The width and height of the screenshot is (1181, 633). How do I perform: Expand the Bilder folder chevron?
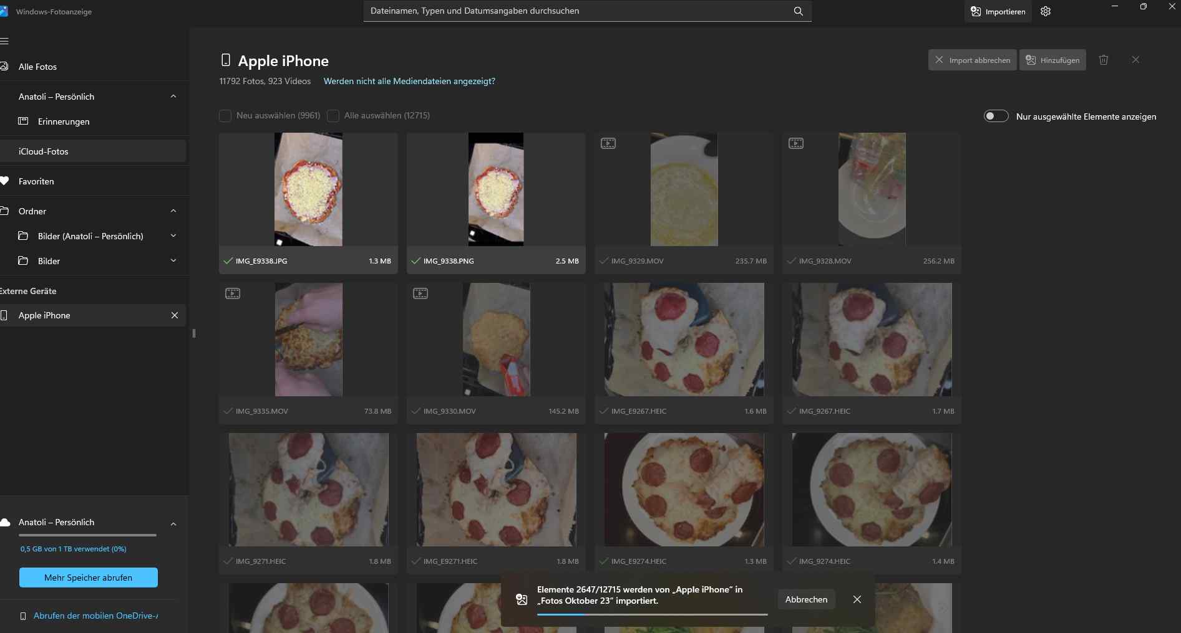(x=173, y=260)
